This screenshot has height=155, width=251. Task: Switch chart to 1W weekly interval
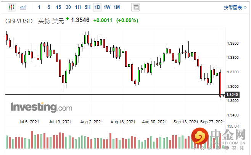tap(107, 7)
